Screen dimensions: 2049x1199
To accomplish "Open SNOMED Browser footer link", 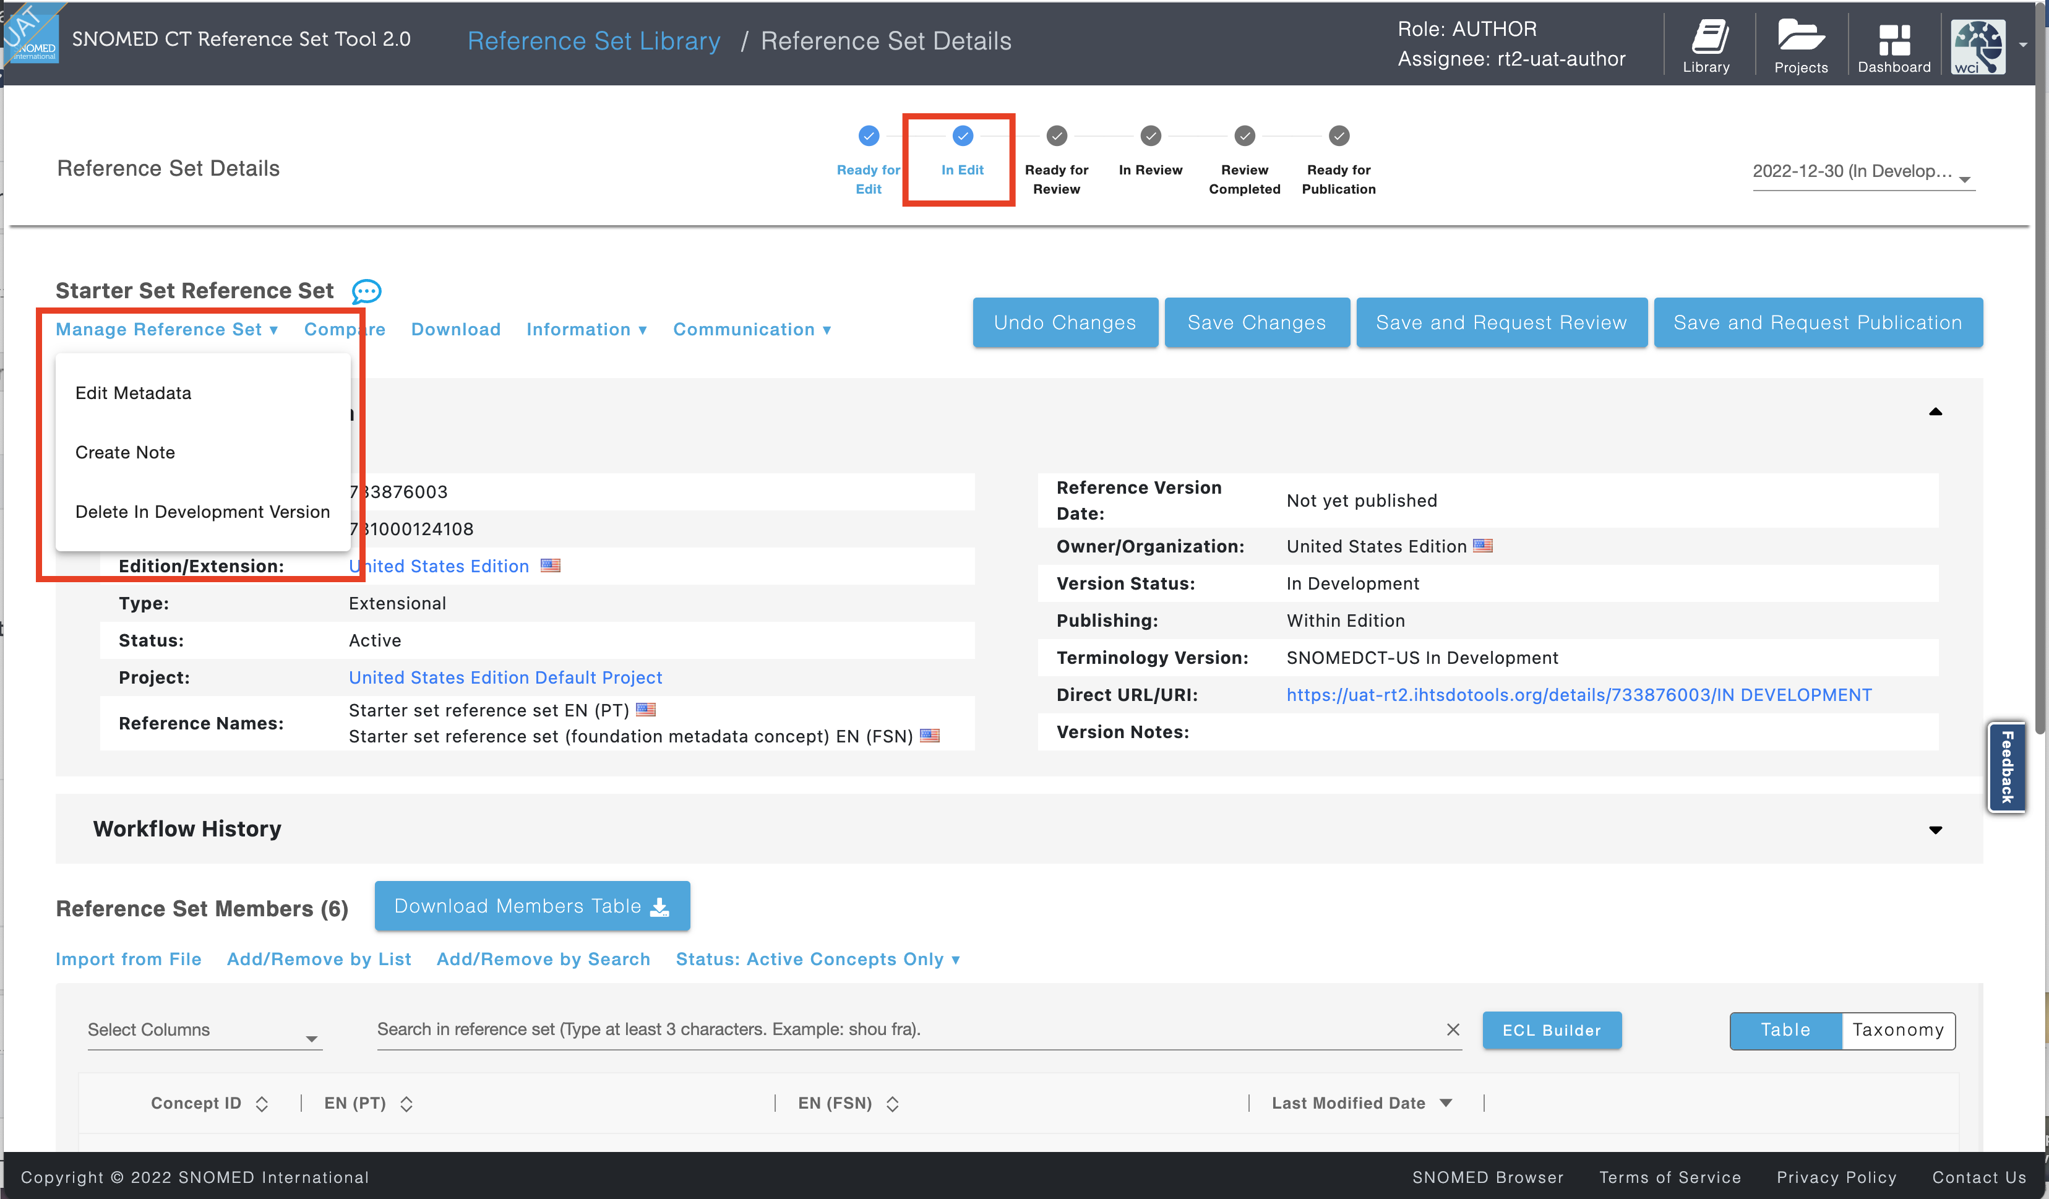I will click(x=1487, y=1177).
